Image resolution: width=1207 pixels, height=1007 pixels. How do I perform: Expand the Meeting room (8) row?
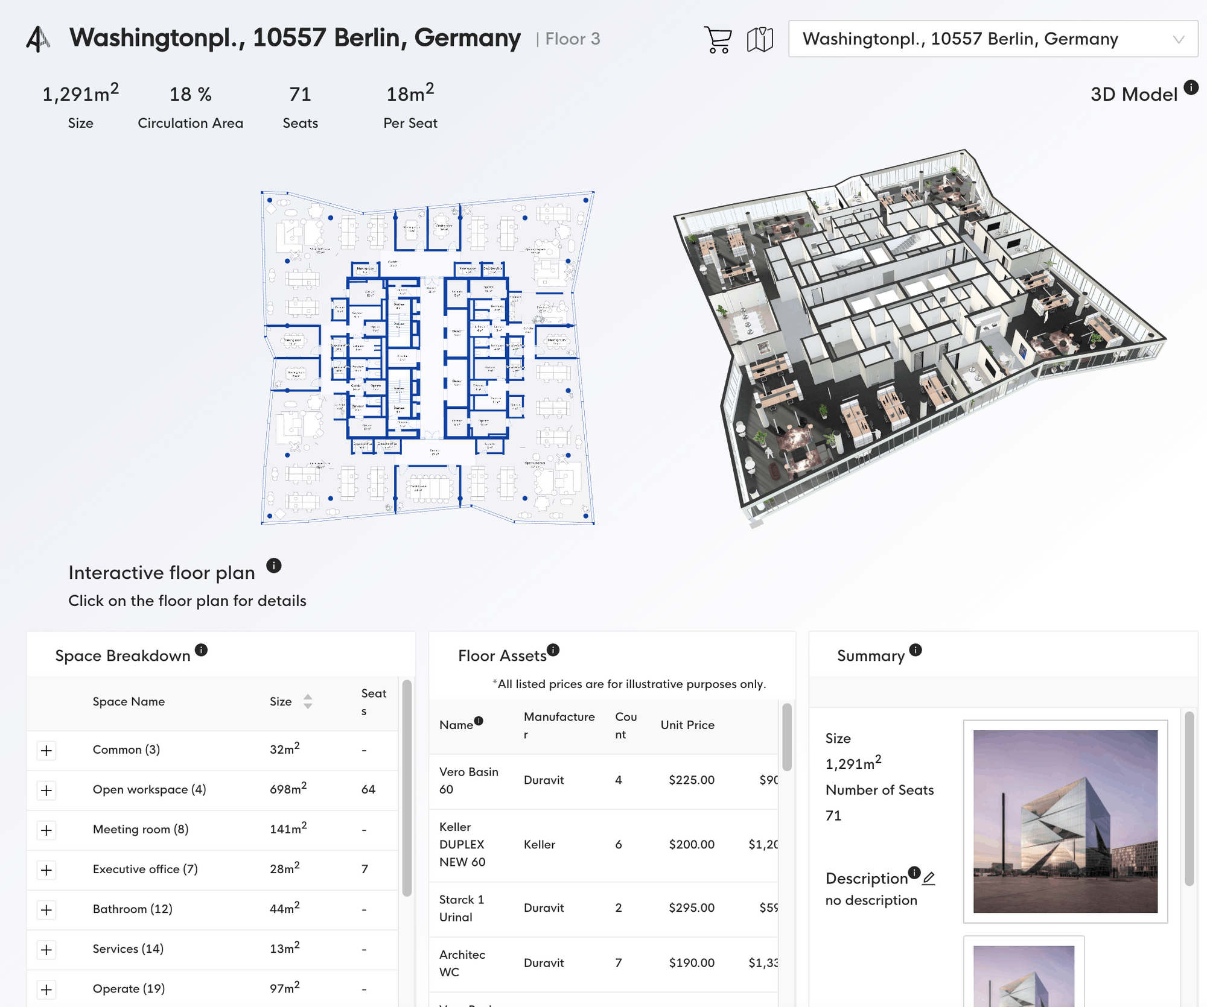46,830
